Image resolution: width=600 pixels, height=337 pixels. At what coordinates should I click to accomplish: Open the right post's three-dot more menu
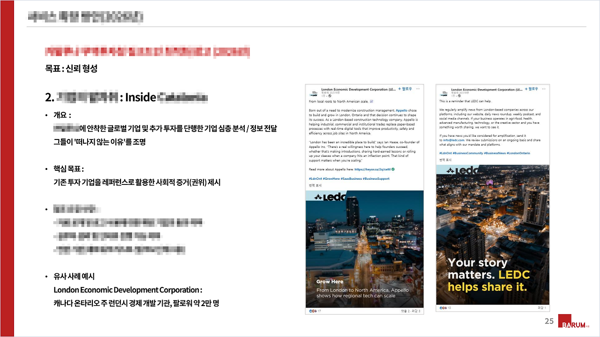(544, 88)
